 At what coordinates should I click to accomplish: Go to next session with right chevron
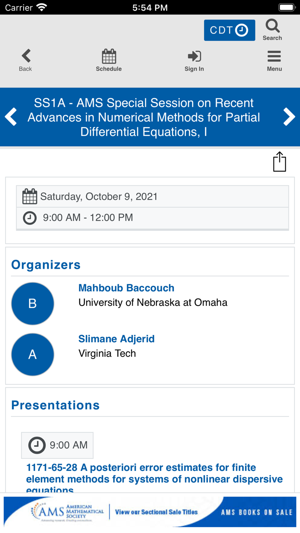coord(289,117)
